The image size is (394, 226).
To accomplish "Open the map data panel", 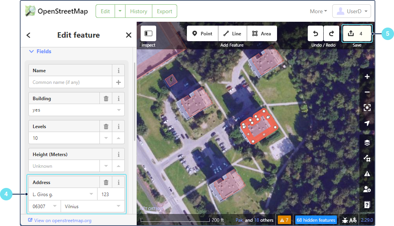I will [x=367, y=158].
